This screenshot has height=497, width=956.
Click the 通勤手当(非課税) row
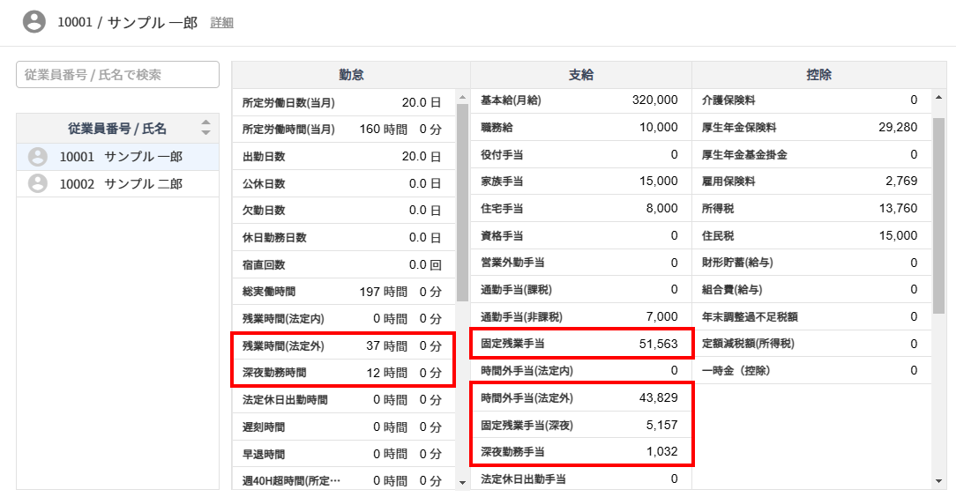click(581, 316)
